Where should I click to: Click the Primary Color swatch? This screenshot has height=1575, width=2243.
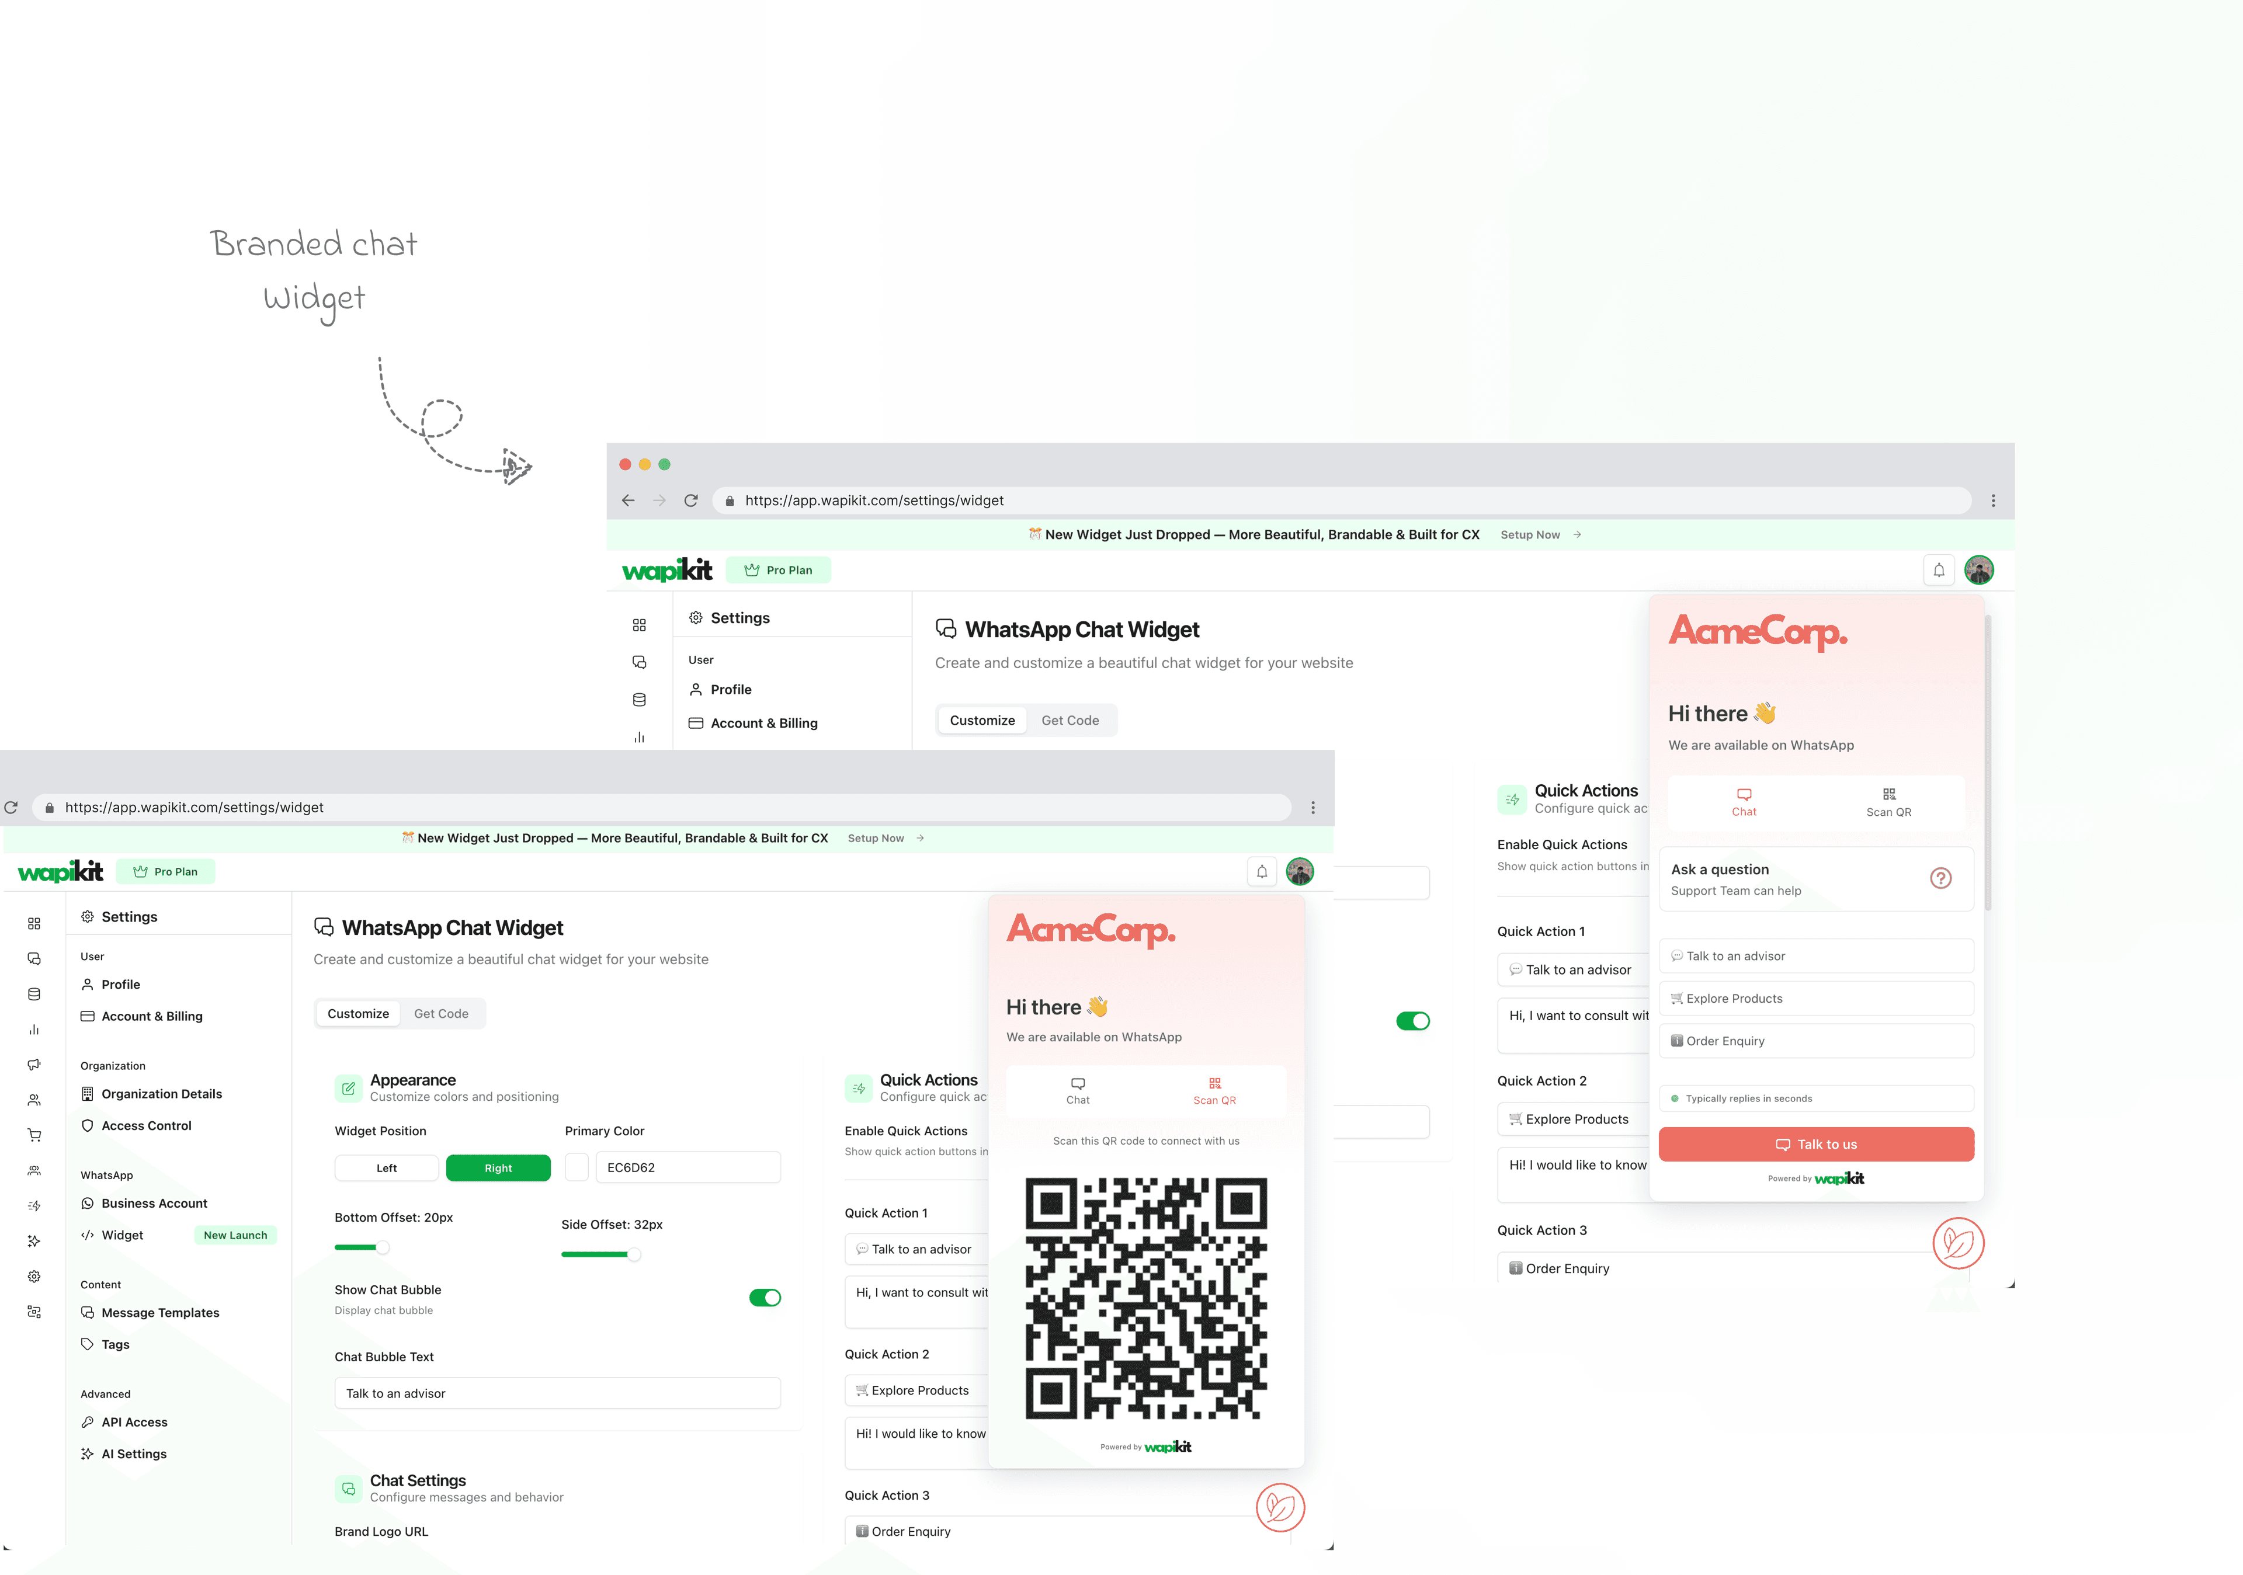coord(577,1167)
